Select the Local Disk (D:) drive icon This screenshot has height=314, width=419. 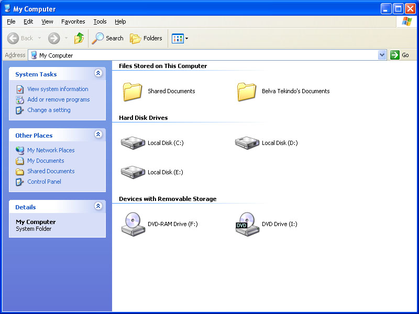tap(247, 143)
